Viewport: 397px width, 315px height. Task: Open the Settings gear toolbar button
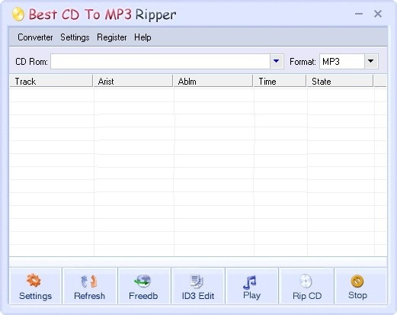(x=36, y=286)
